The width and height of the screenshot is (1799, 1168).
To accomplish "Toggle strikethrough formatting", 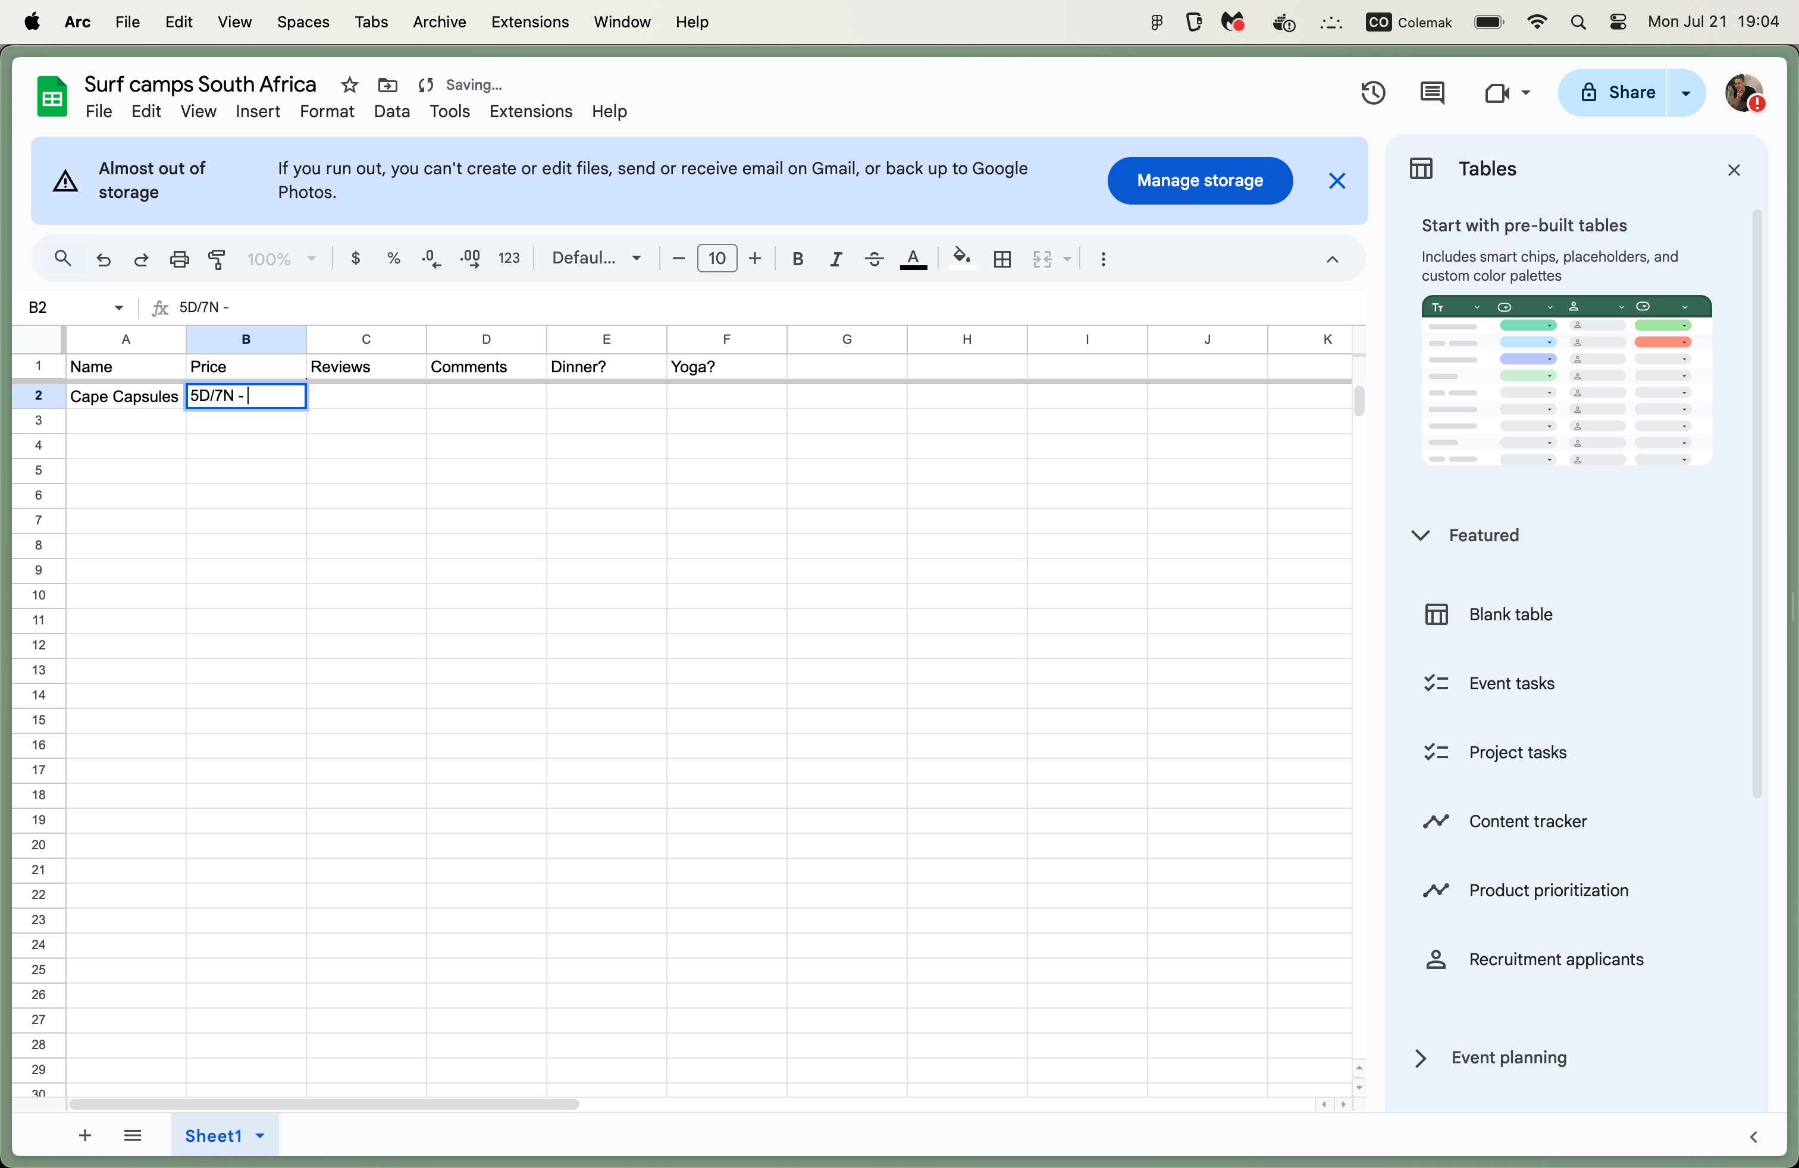I will click(x=874, y=259).
